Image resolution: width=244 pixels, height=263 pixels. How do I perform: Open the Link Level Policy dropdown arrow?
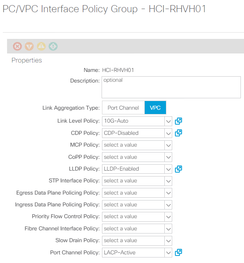[168, 121]
